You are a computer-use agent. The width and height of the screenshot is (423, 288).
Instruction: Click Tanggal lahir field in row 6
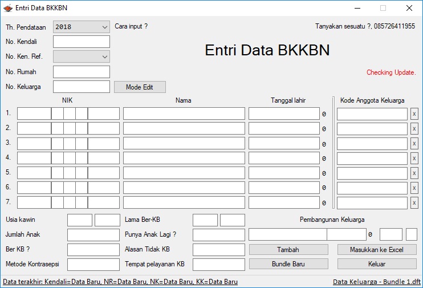[x=284, y=188]
